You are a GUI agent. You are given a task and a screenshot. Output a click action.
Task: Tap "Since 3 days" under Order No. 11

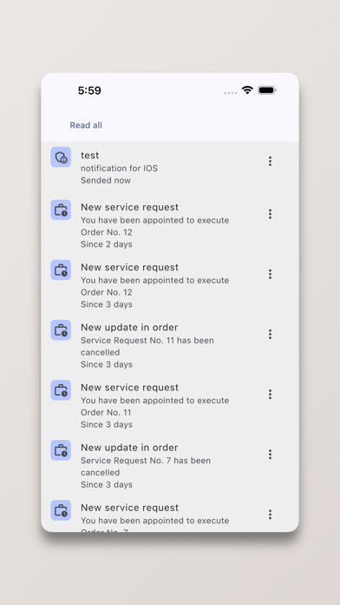pyautogui.click(x=107, y=424)
